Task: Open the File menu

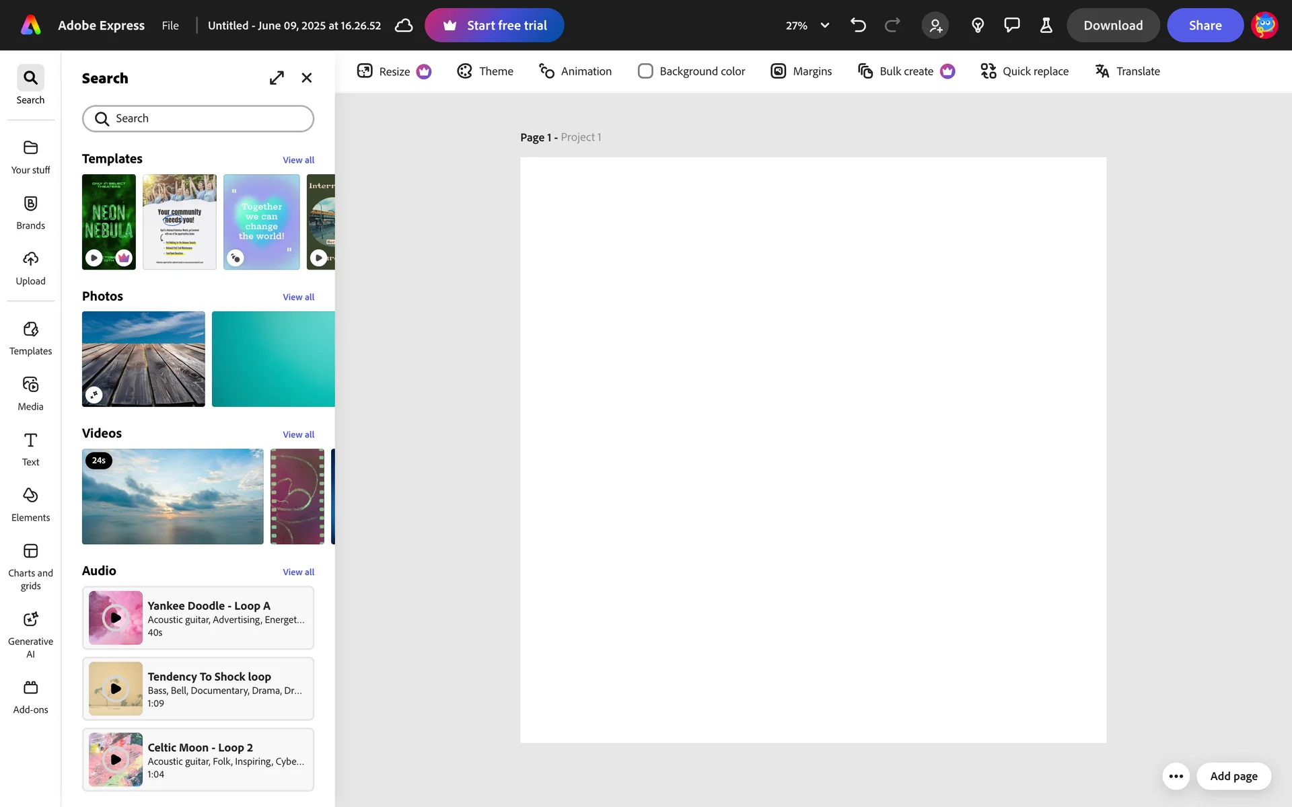Action: (x=170, y=26)
